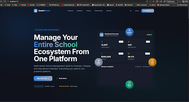Image resolution: width=189 pixels, height=102 pixels.
Task: Click the percentage badge in Total Students card
Action: pyautogui.click(x=121, y=42)
